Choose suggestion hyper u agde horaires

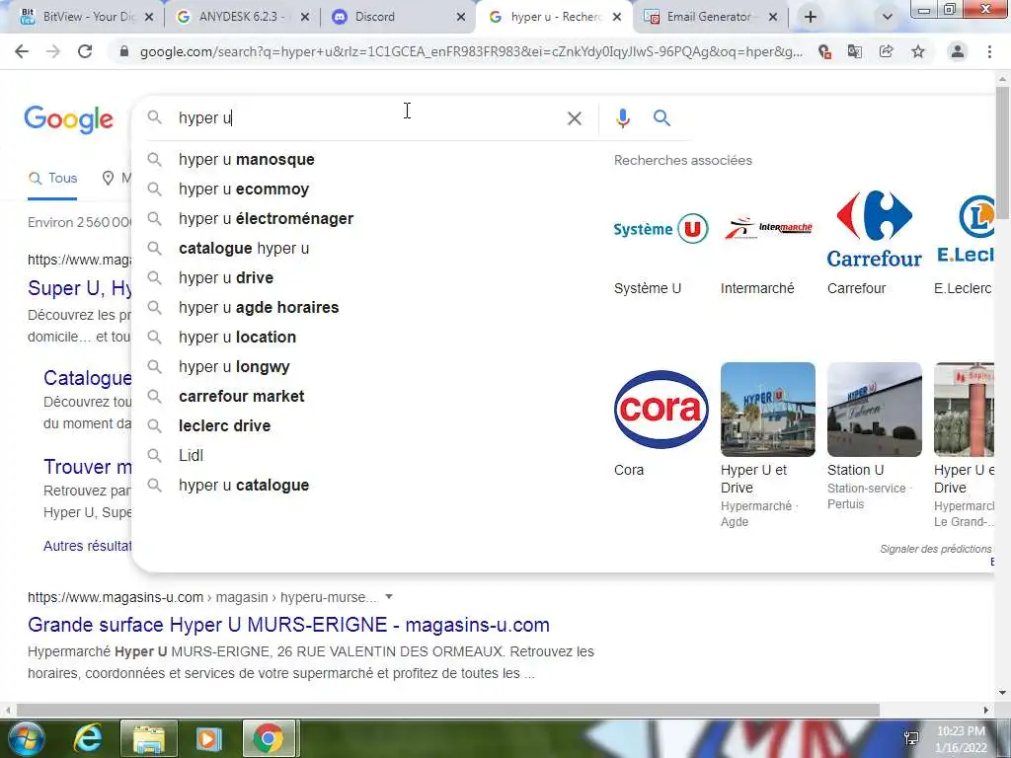click(x=259, y=308)
